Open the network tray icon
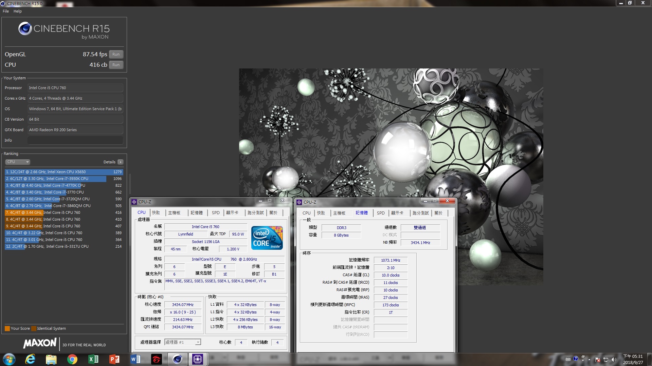Image resolution: width=652 pixels, height=366 pixels. 606,360
